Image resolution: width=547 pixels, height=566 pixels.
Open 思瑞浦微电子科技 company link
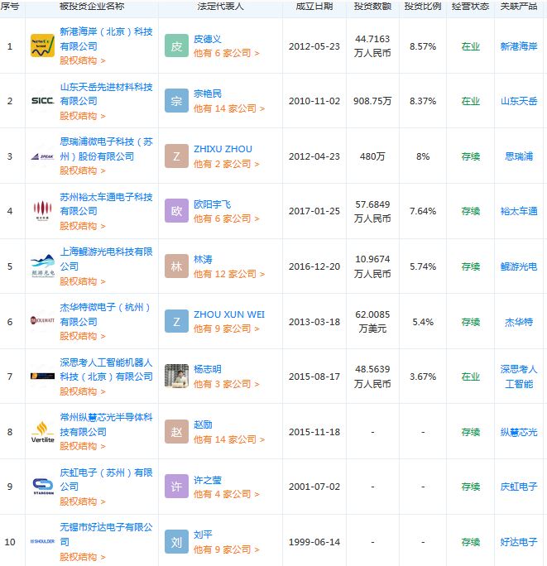(x=106, y=149)
